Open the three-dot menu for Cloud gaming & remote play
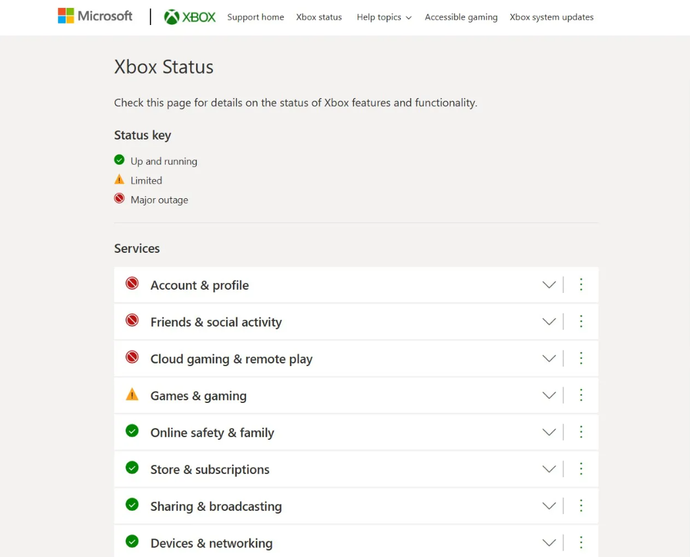Screen dimensions: 690x557 [x=581, y=358]
